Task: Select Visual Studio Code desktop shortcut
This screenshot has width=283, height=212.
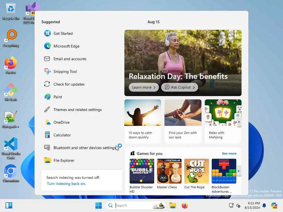Action: tap(11, 148)
